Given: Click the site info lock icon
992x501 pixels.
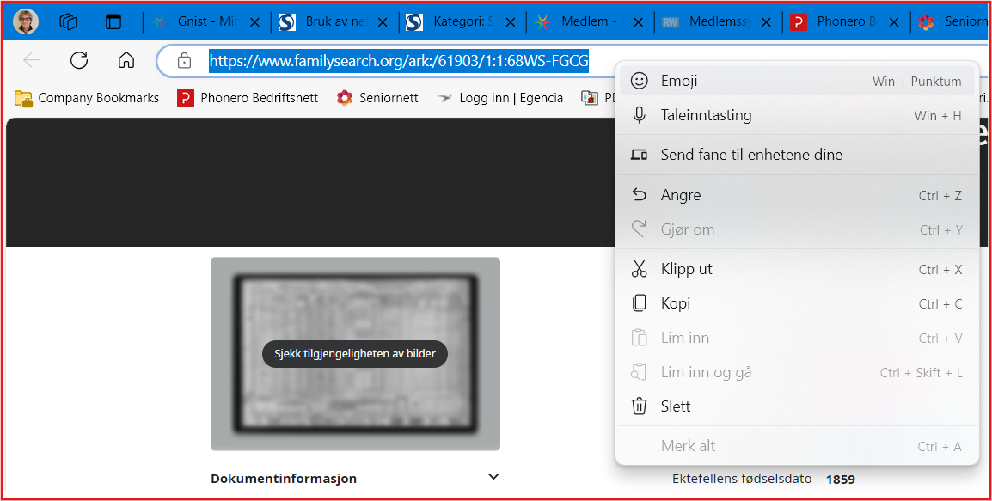Looking at the screenshot, I should [x=183, y=60].
